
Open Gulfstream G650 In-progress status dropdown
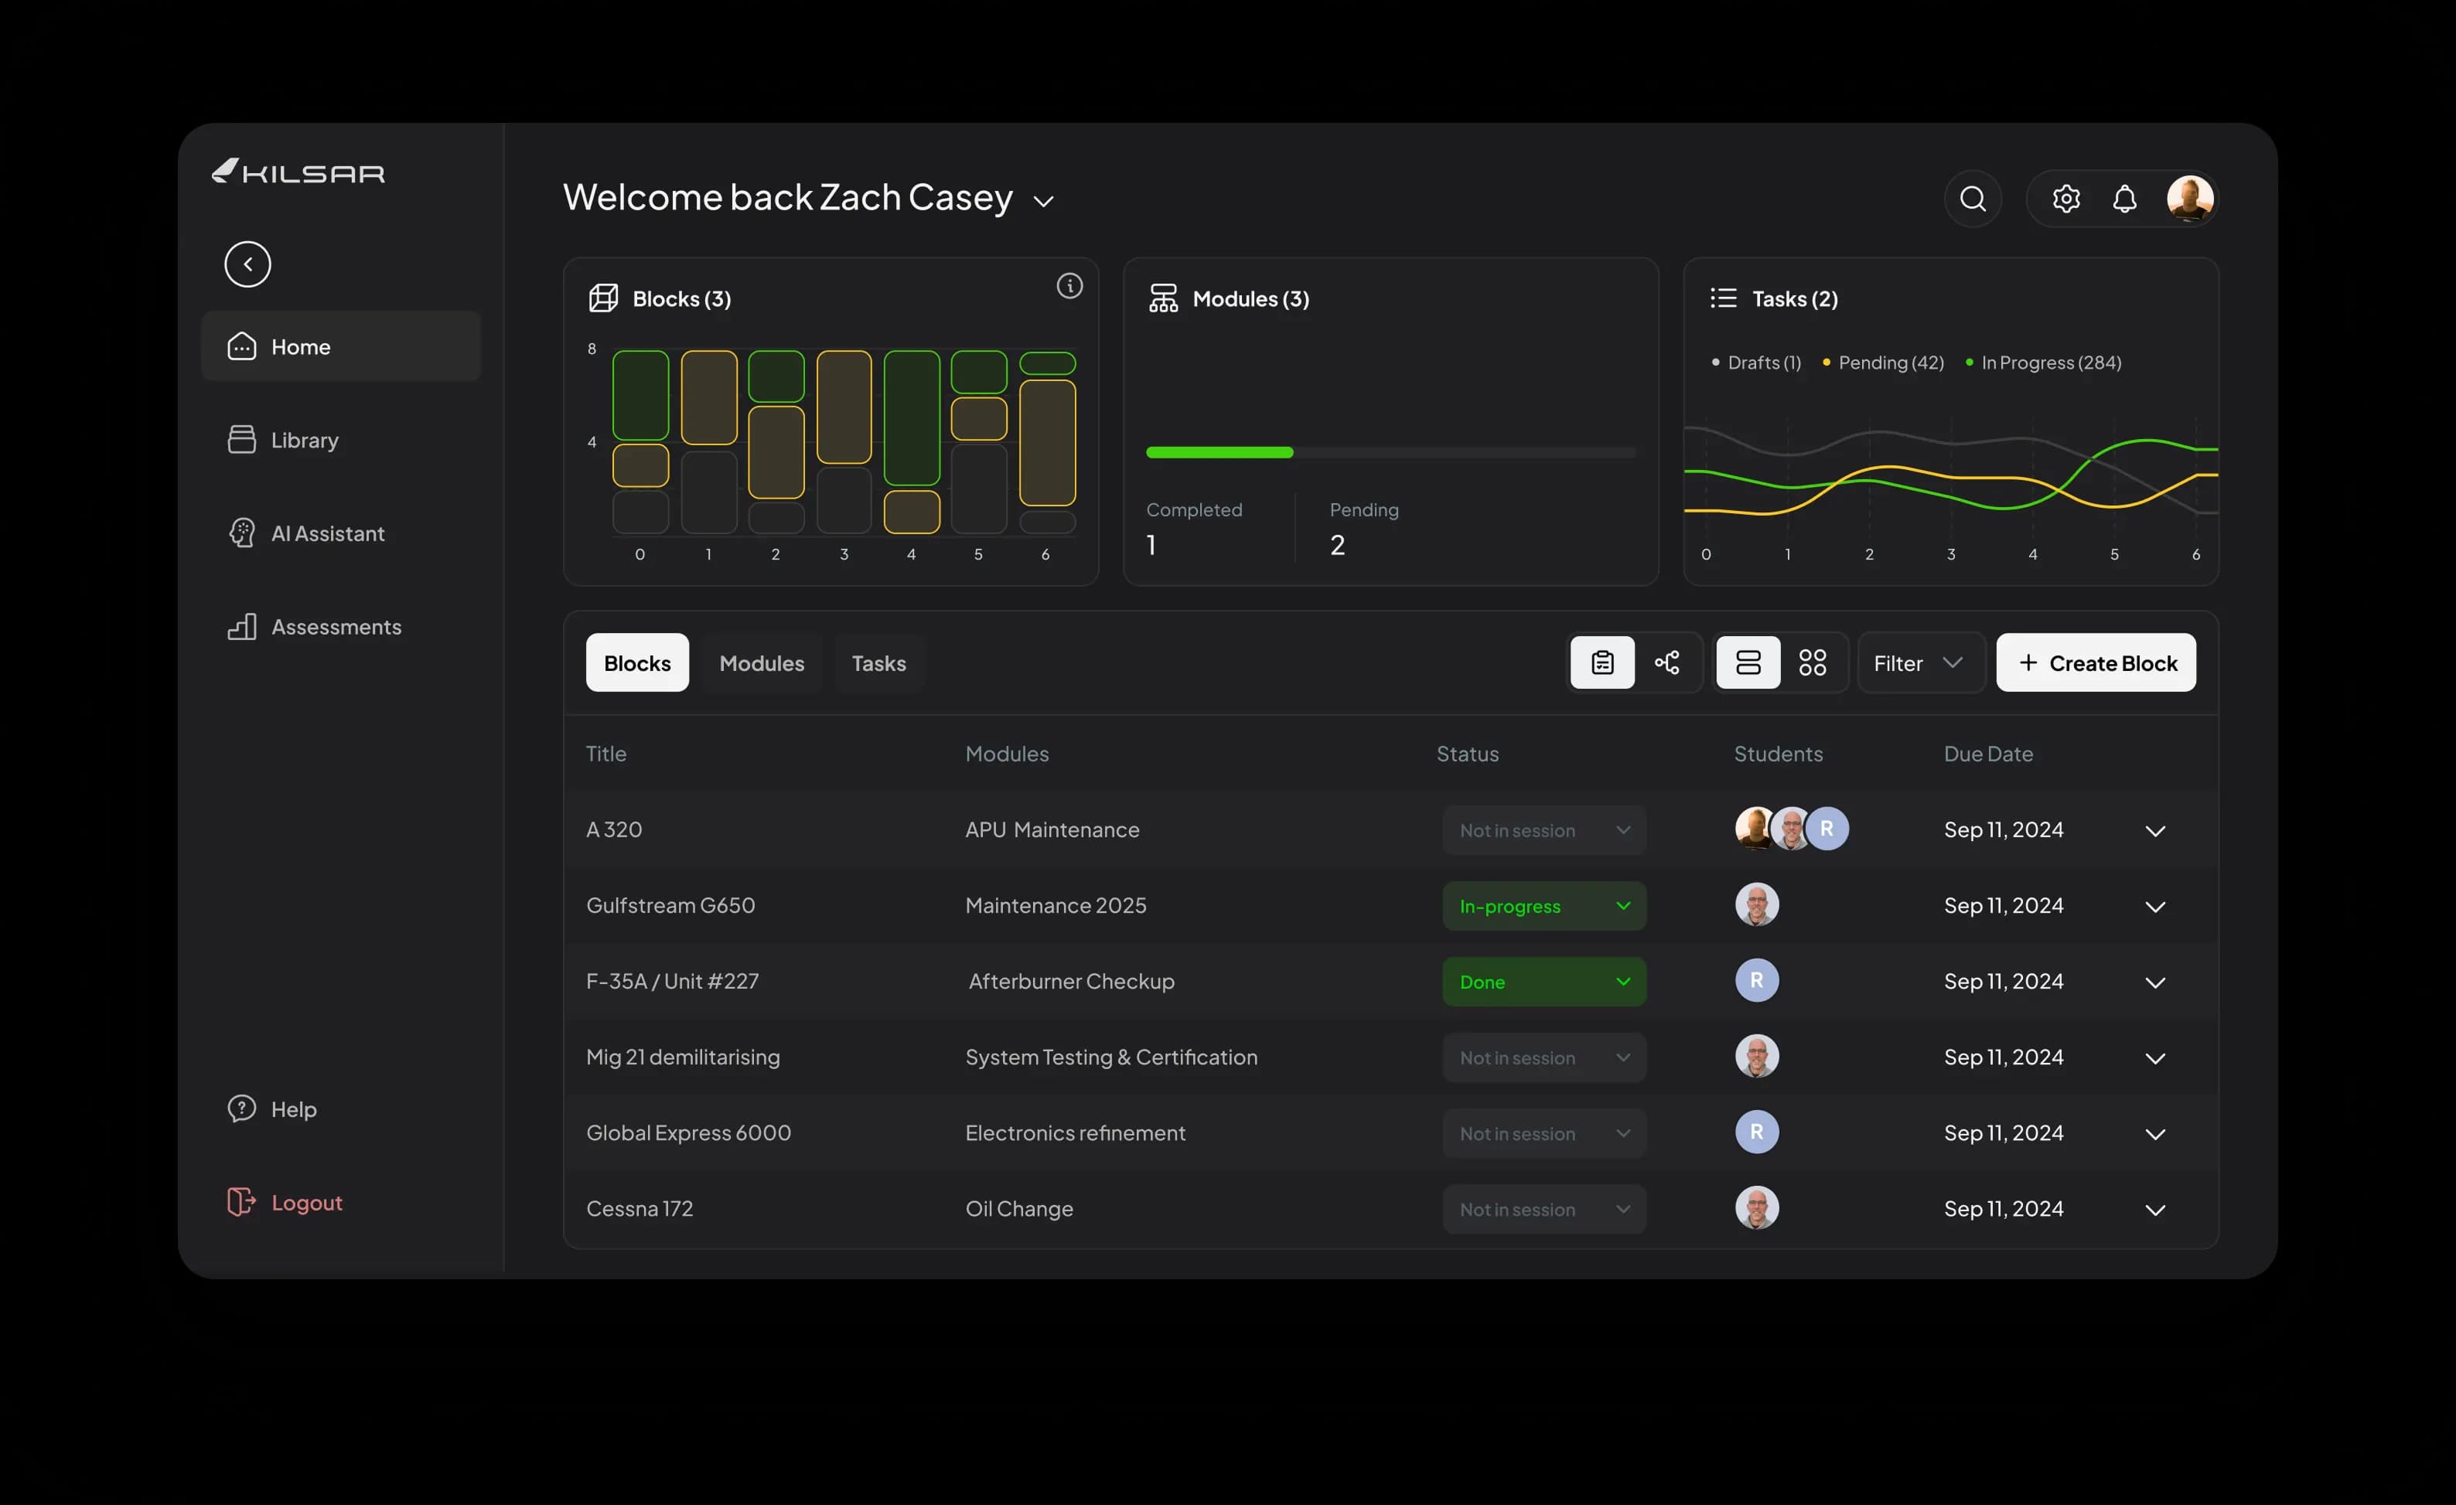click(1543, 907)
